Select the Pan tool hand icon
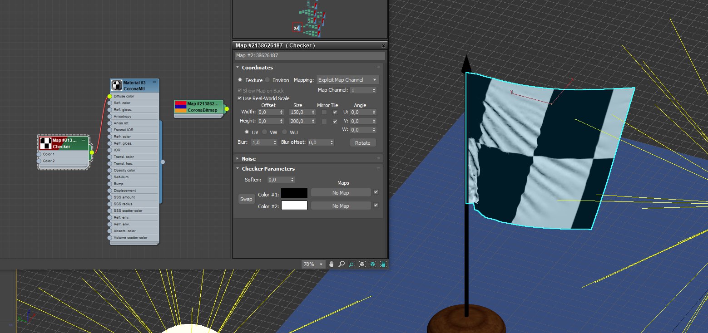The height and width of the screenshot is (333, 708). (x=331, y=264)
